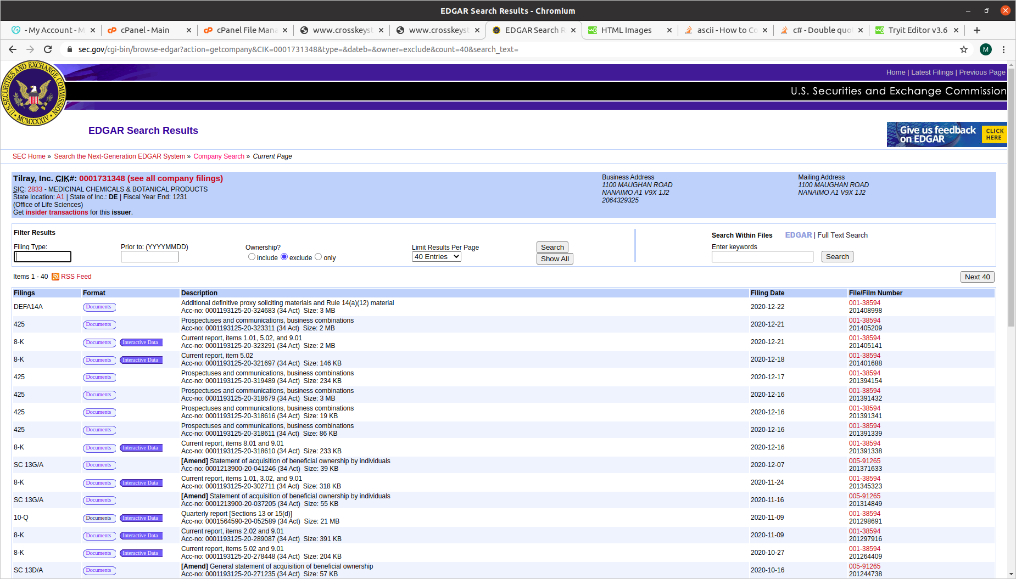Viewport: 1016px width, 579px height.
Task: Reload the page
Action: click(48, 49)
